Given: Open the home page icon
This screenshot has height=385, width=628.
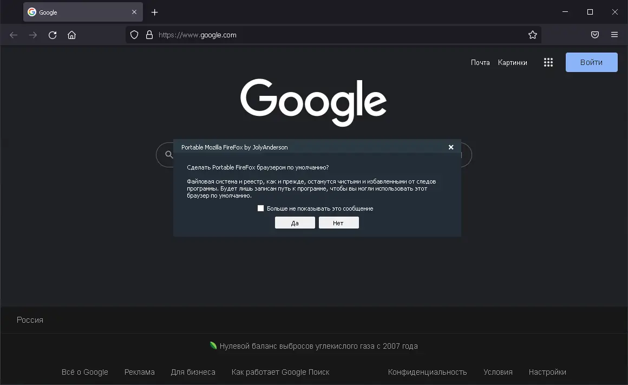Looking at the screenshot, I should (71, 35).
